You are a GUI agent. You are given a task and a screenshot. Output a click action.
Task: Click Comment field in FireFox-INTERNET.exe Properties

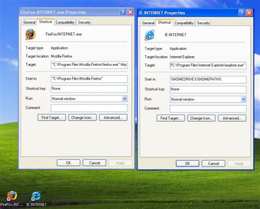point(89,108)
